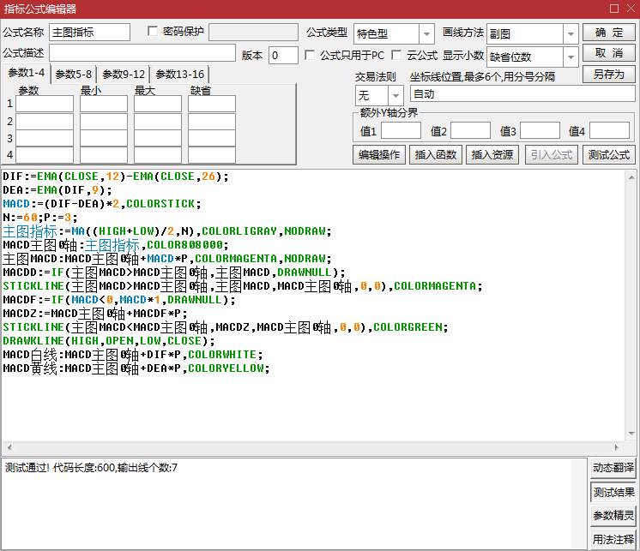Click the 另存为 button
The image size is (640, 551).
608,75
